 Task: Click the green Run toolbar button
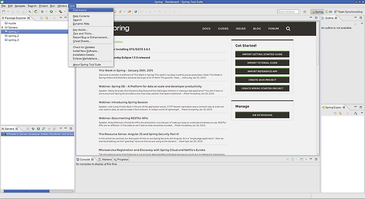pyautogui.click(x=51, y=12)
